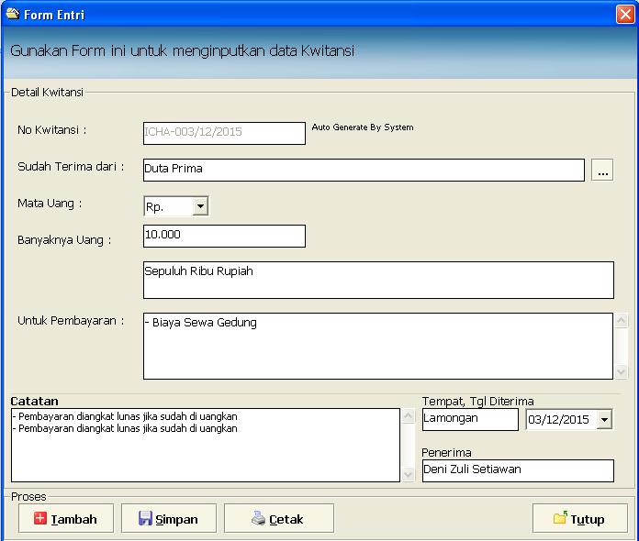
Task: Click the red plus Tambah icon
Action: [40, 519]
